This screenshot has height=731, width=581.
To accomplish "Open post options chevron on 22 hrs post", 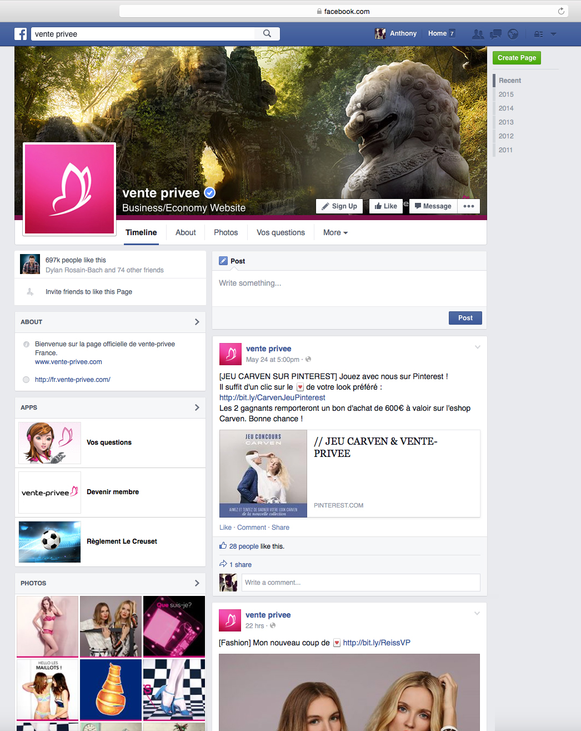I will coord(477,613).
